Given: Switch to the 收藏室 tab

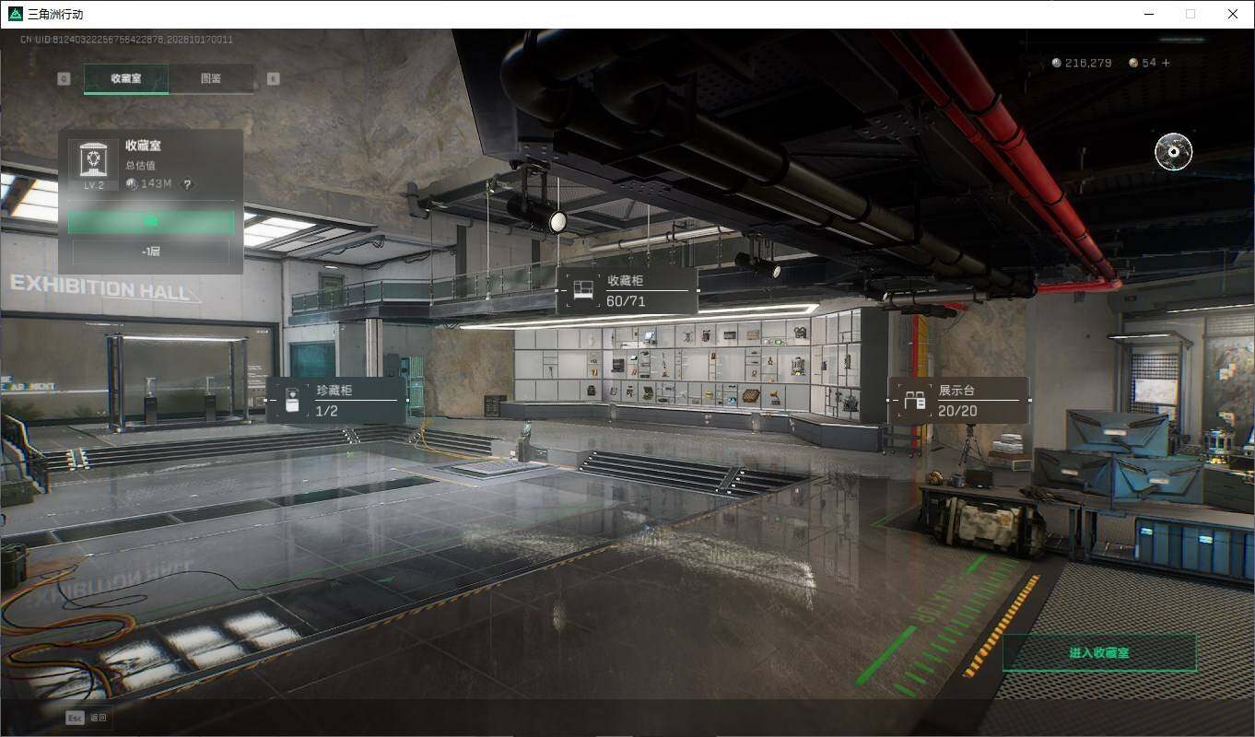Looking at the screenshot, I should coord(126,78).
